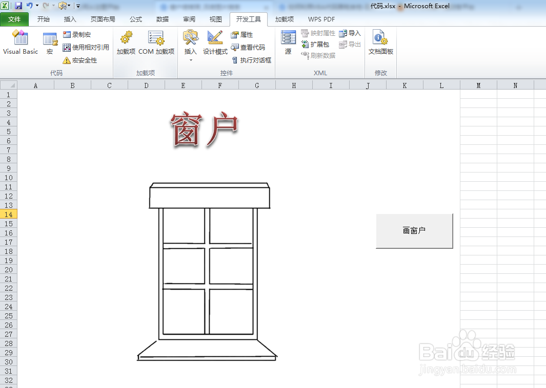This screenshot has width=546, height=388.
Task: Save workbook via Quick Access toolbar
Action: pos(18,5)
